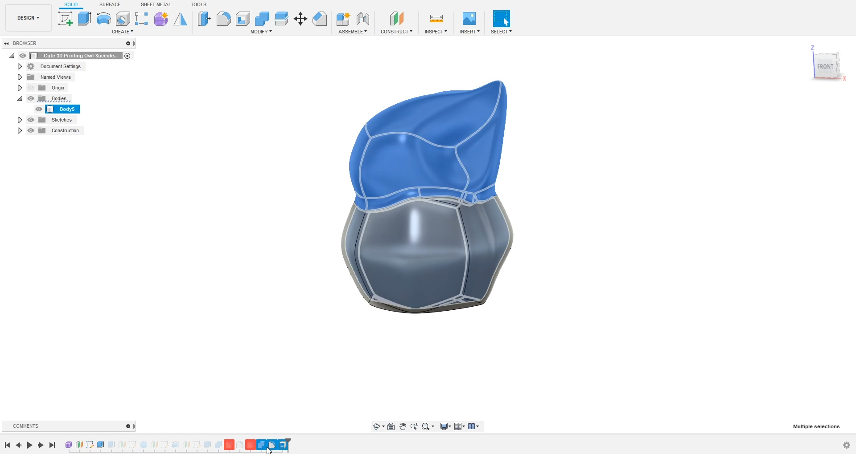Toggle visibility of the Sketches folder
The width and height of the screenshot is (856, 454).
[31, 120]
